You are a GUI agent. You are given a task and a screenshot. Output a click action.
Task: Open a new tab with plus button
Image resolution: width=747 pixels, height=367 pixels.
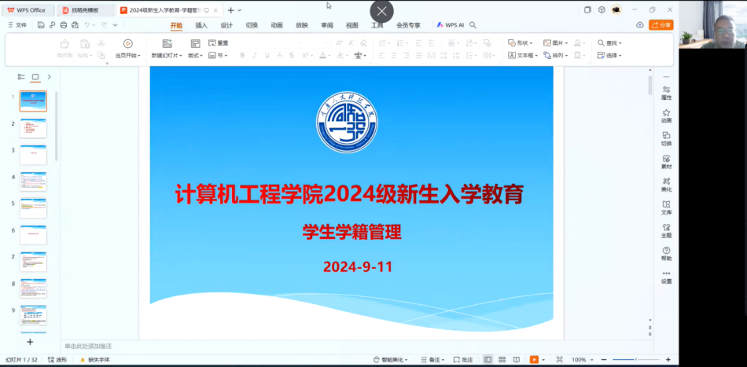[x=230, y=10]
